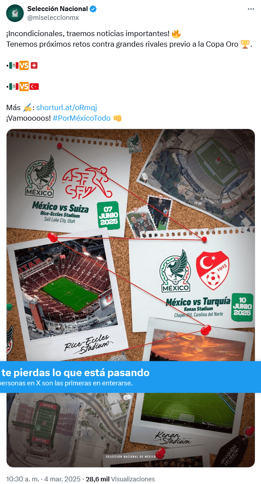
Task: Open the #PorMéxicoTodo hashtag
Action: (81, 118)
